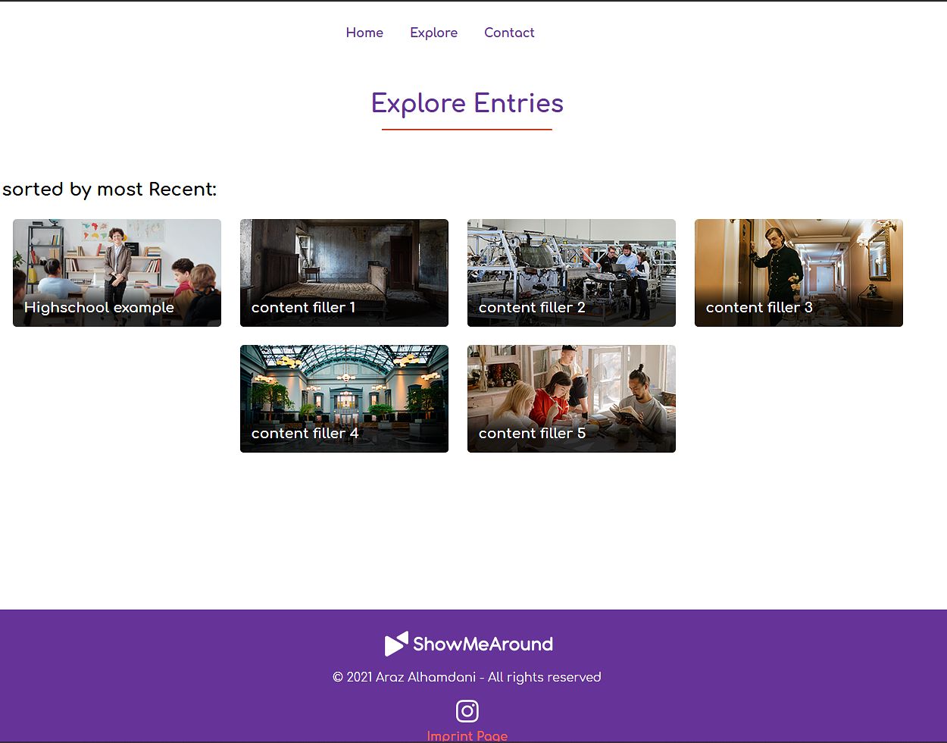Go to the Home page

pyautogui.click(x=364, y=33)
